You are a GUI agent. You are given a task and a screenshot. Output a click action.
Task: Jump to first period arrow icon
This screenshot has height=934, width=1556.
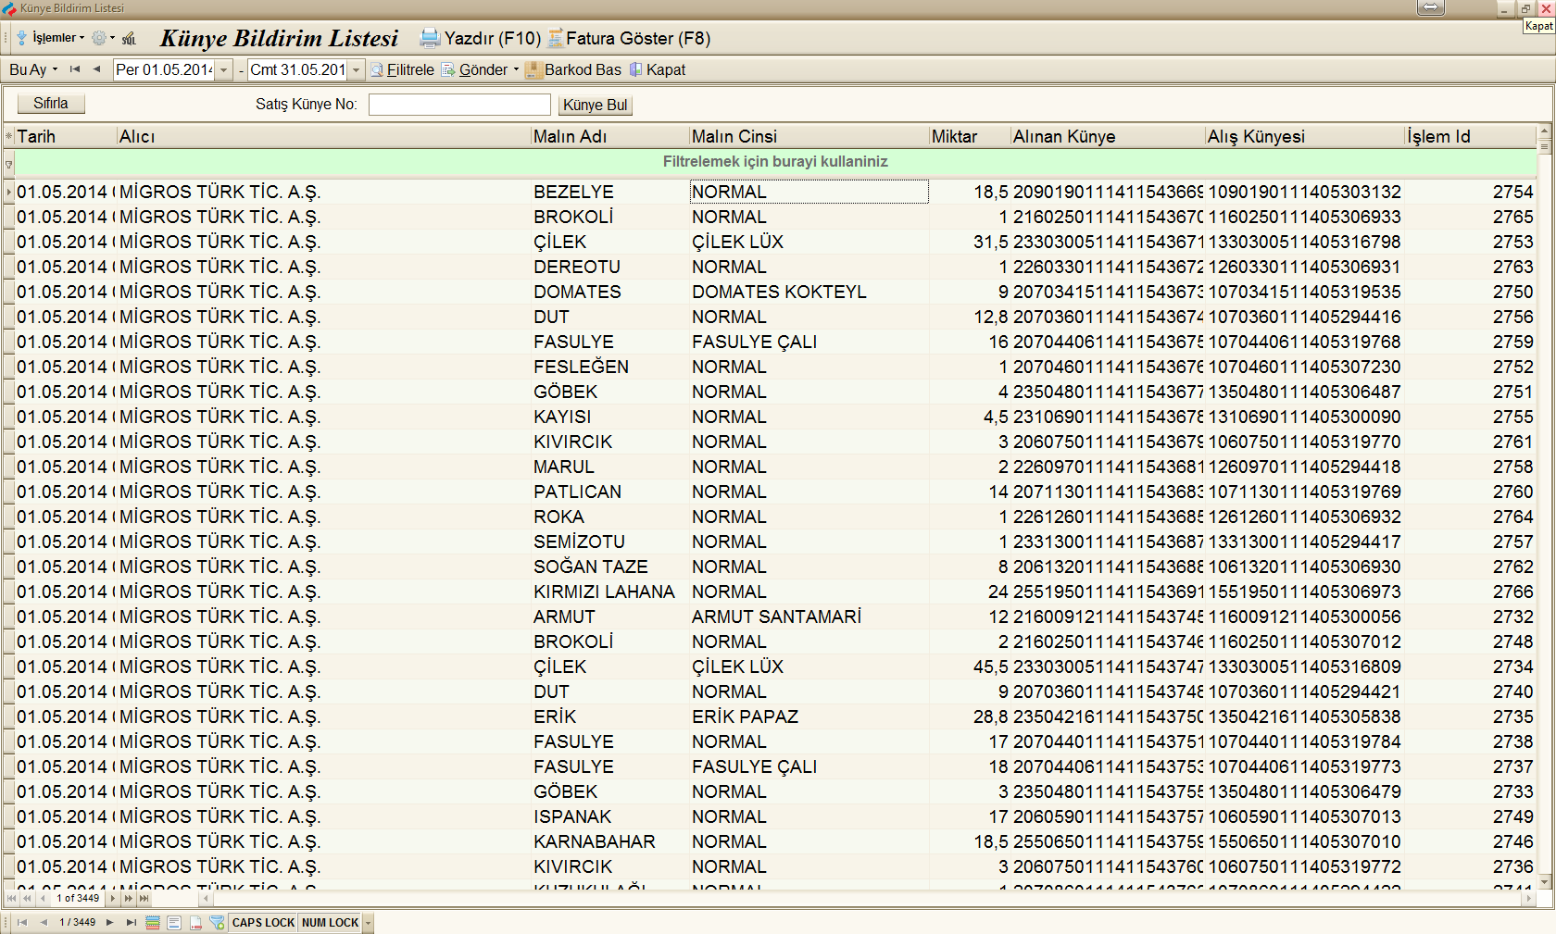click(75, 69)
